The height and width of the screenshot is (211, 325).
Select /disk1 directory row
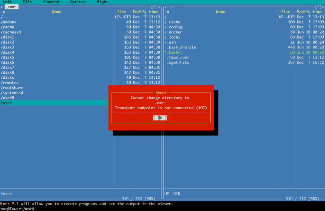coord(80,37)
